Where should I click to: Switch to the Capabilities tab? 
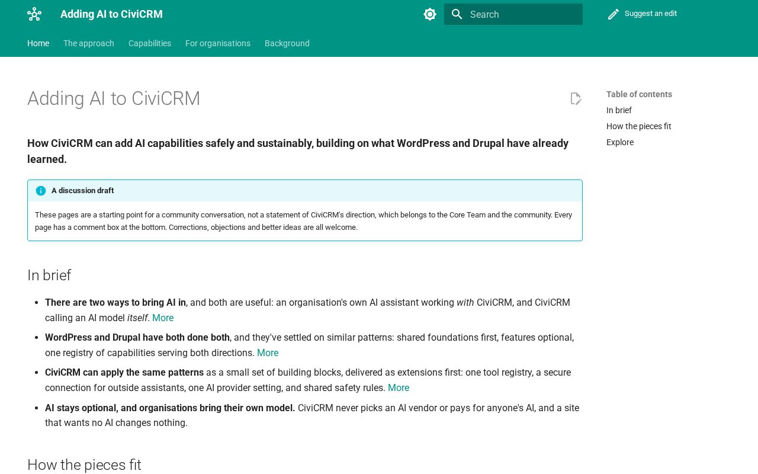(x=150, y=43)
